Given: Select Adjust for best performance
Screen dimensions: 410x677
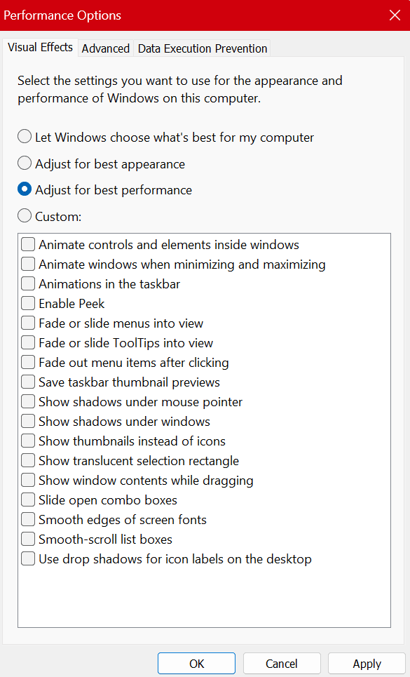Looking at the screenshot, I should [25, 189].
